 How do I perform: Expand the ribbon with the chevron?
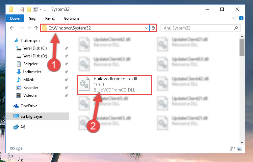(x=234, y=18)
